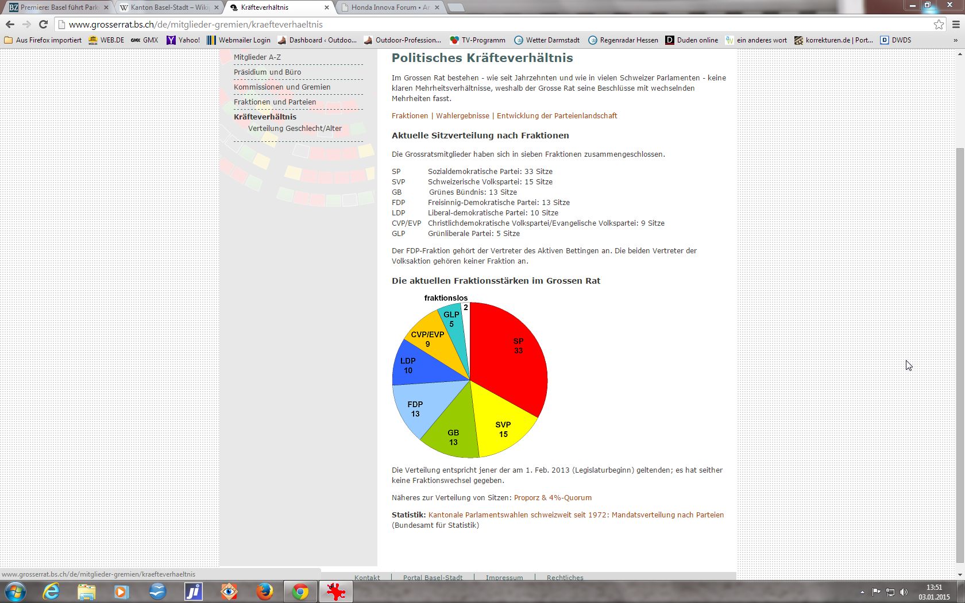The width and height of the screenshot is (965, 603).
Task: Click the browser back arrow button
Action: point(10,24)
